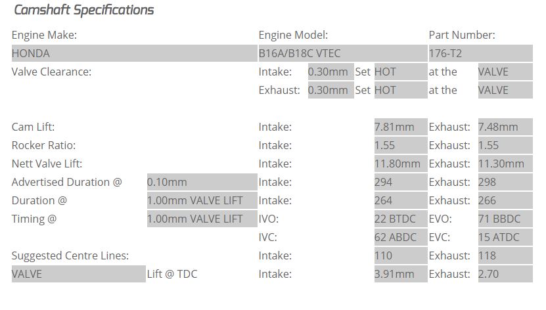
Task: Click the IVC 62 ABDC field
Action: [401, 237]
